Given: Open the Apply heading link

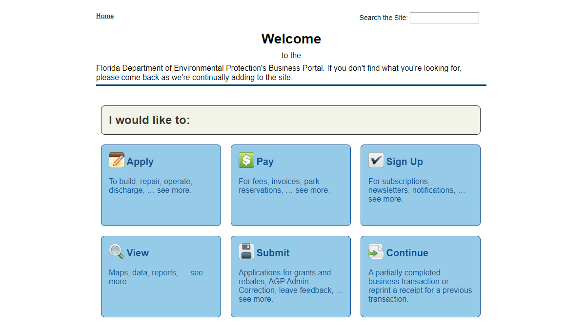Looking at the screenshot, I should coord(140,162).
